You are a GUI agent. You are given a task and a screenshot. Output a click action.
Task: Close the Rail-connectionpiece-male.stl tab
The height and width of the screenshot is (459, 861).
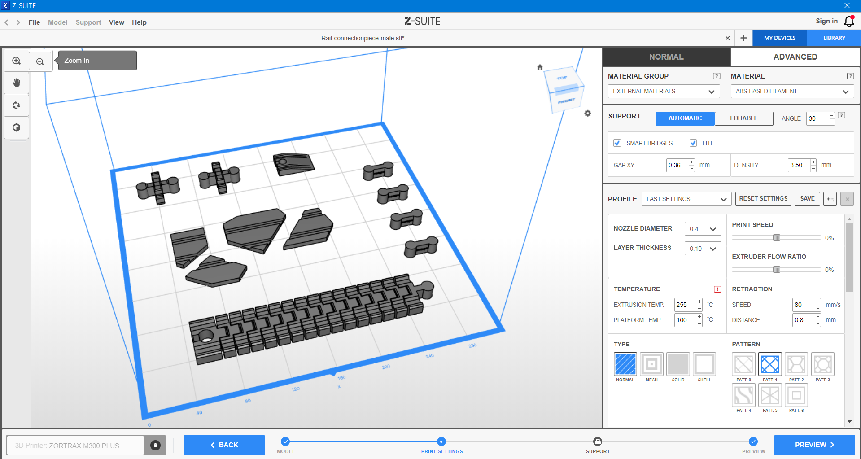[727, 39]
